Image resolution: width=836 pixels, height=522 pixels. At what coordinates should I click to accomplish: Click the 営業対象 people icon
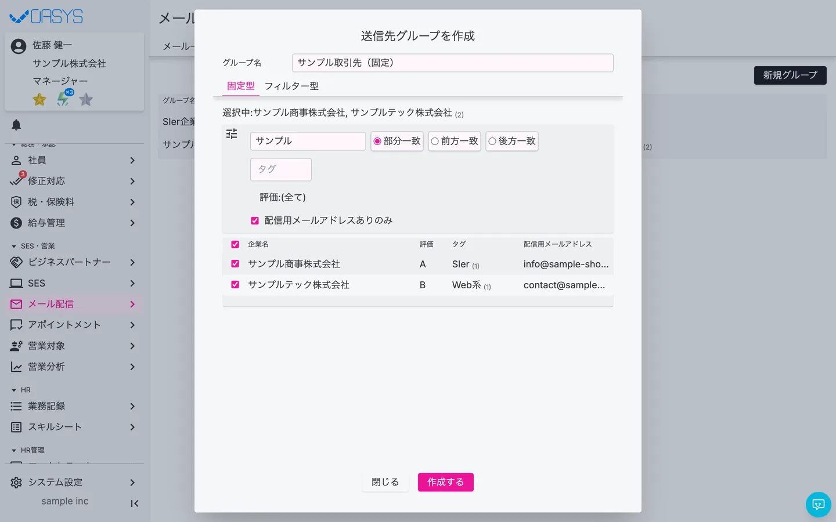click(16, 346)
